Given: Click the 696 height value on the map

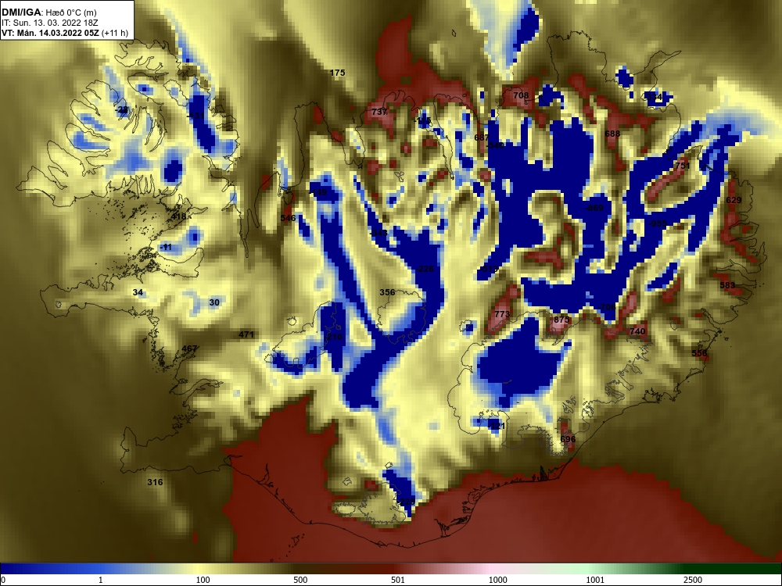Looking at the screenshot, I should [x=568, y=439].
